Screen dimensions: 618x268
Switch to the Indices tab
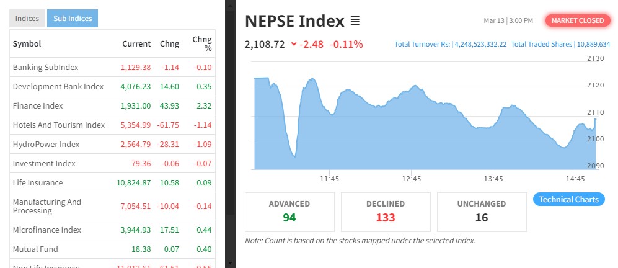27,19
